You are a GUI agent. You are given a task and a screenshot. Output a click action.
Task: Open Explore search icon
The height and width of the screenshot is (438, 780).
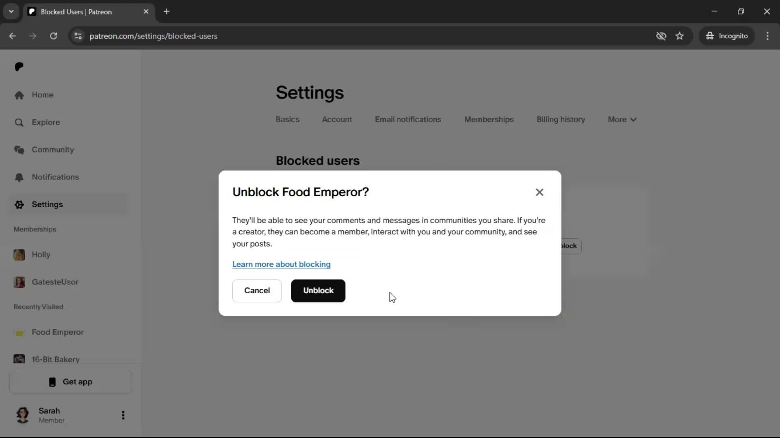click(19, 122)
